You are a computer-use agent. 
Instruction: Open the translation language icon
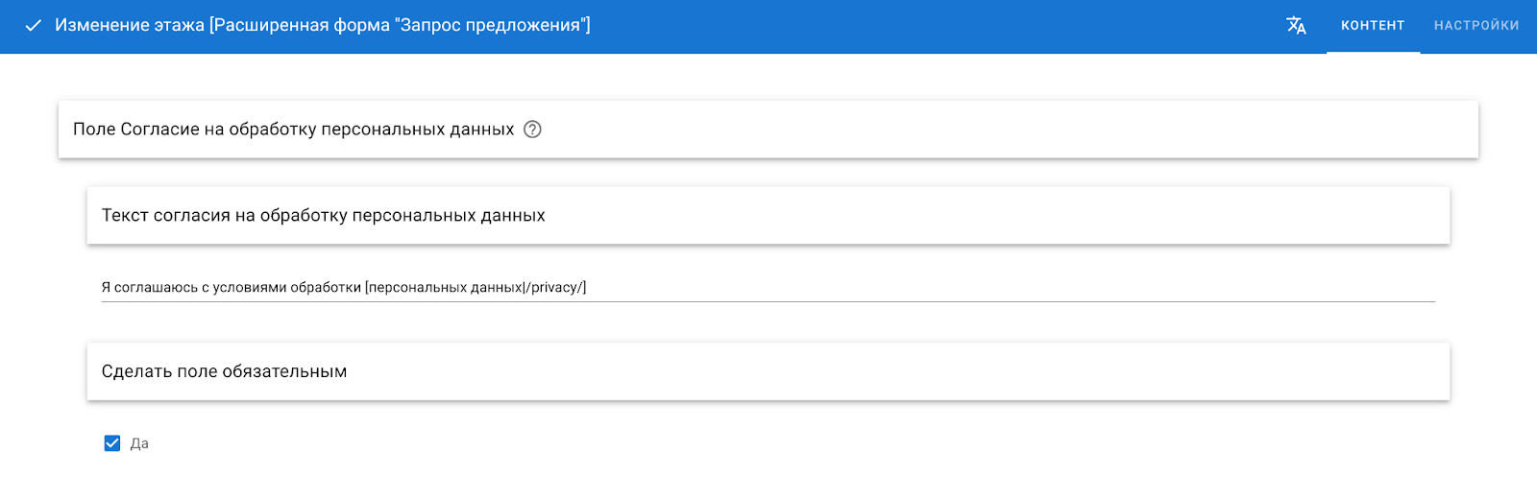pos(1296,26)
